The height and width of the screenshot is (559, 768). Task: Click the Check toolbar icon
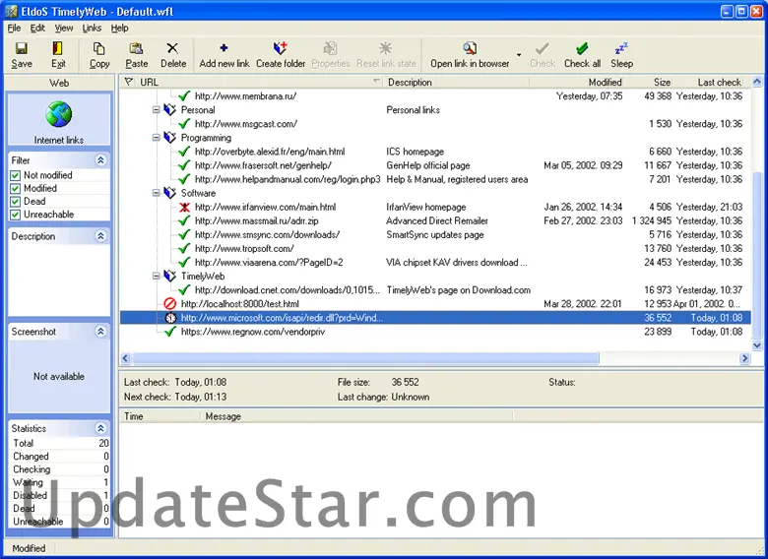pos(543,48)
